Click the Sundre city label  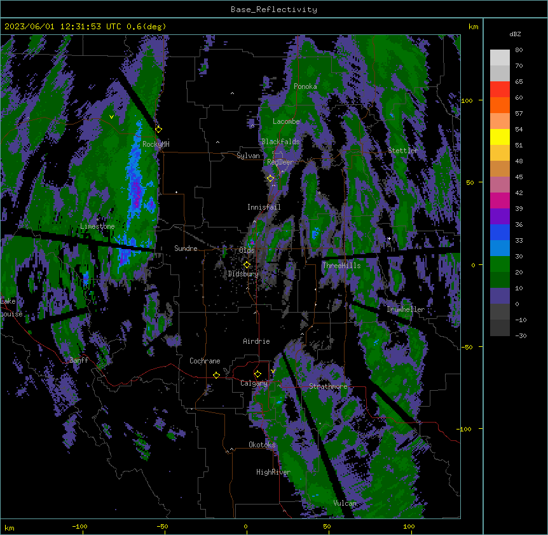pyautogui.click(x=186, y=248)
